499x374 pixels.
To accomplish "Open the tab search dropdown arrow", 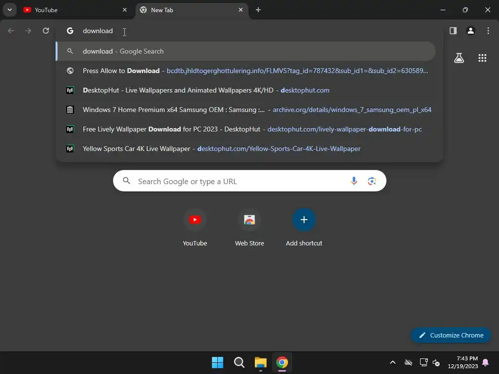I will [10, 10].
